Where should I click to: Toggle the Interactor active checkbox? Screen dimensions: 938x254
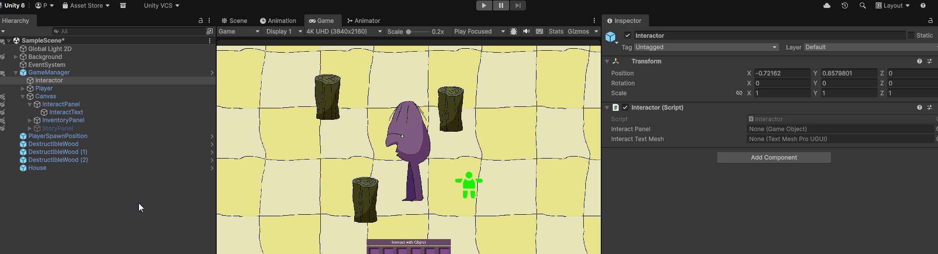point(628,35)
